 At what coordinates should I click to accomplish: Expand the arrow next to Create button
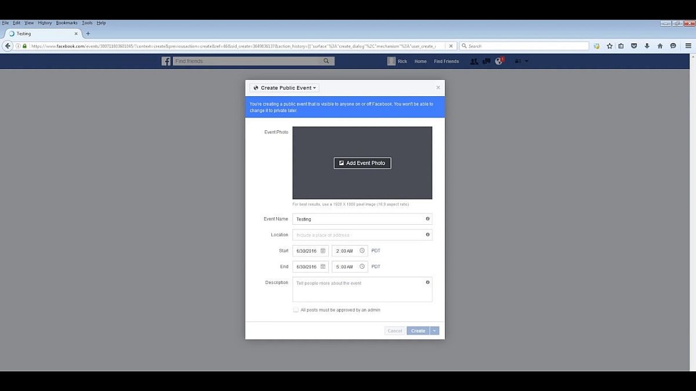434,331
